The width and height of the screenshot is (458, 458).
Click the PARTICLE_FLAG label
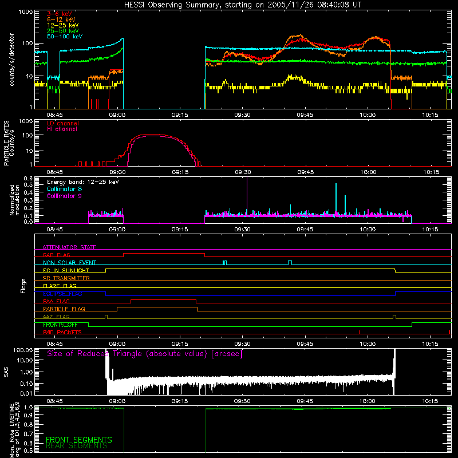(x=64, y=309)
